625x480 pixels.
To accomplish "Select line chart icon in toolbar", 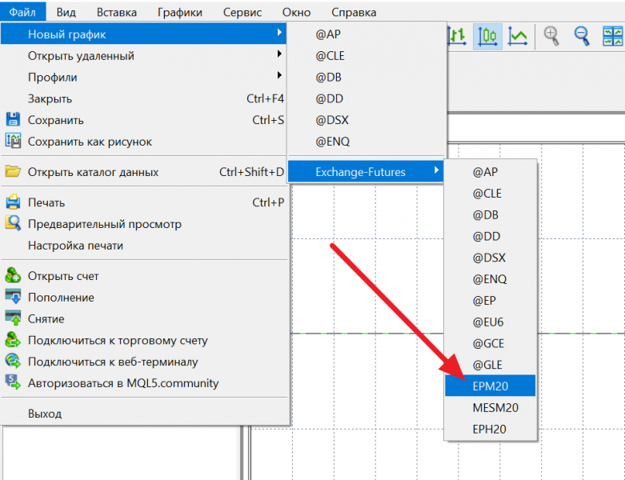I will (x=518, y=36).
